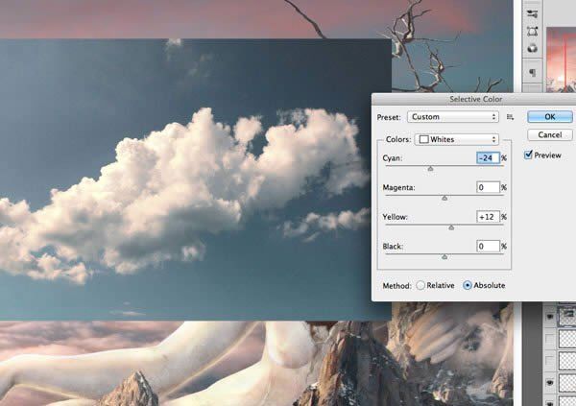This screenshot has height=406, width=576.
Task: Open the Colors dropdown showing Whites
Action: (457, 139)
